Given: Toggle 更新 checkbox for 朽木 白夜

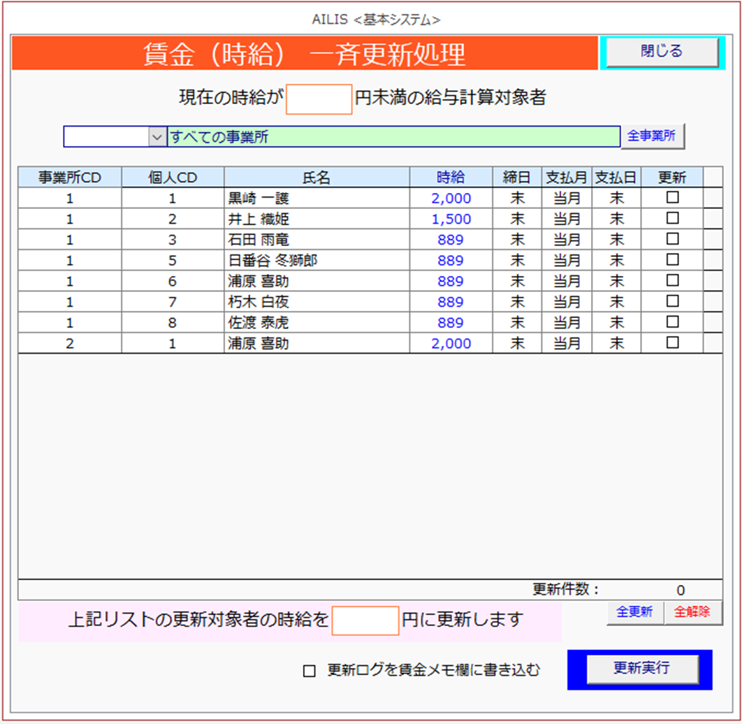Looking at the screenshot, I should pos(672,301).
